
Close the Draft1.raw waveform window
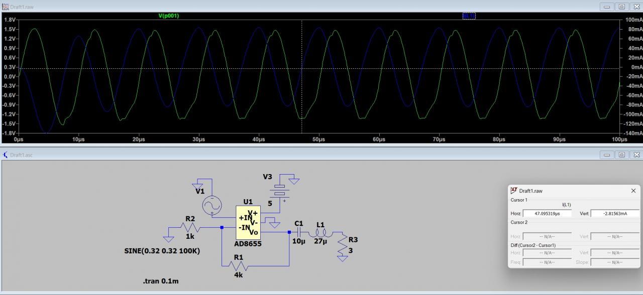click(635, 7)
